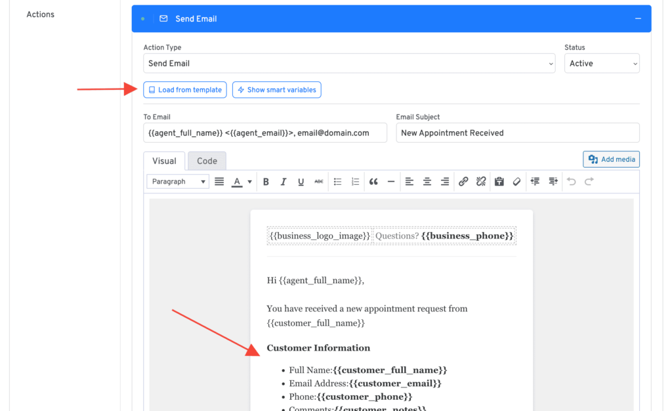The width and height of the screenshot is (672, 411).
Task: Click Show smart variables
Action: click(x=276, y=90)
